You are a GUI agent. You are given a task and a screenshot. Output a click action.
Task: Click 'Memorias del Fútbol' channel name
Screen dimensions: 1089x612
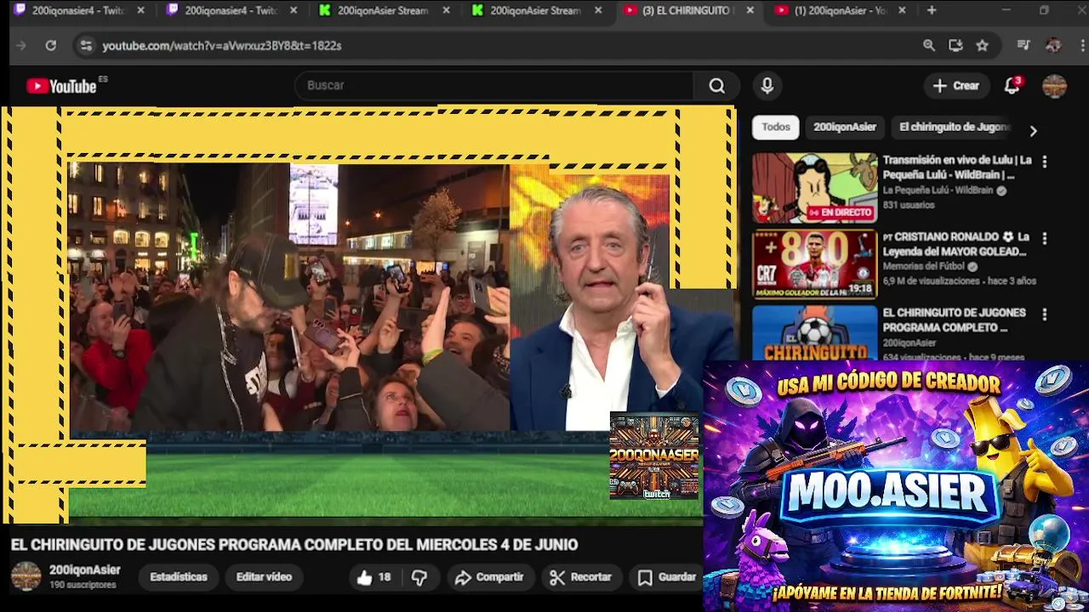pyautogui.click(x=924, y=267)
